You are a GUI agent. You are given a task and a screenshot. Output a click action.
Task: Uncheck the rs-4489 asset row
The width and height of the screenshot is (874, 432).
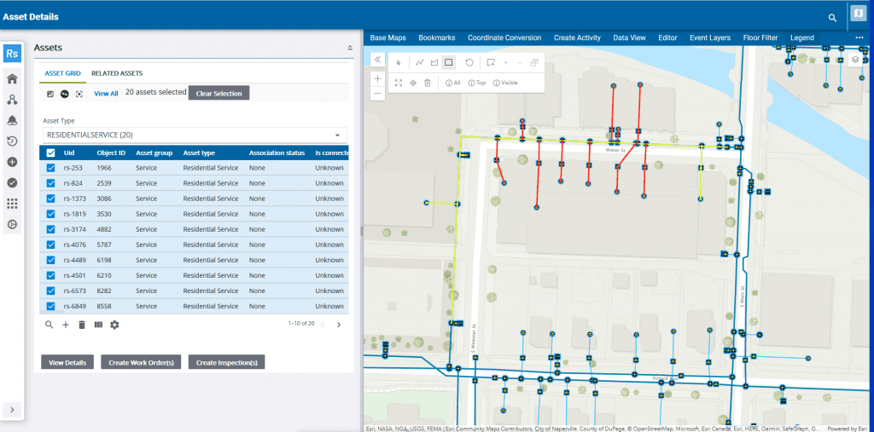[51, 260]
